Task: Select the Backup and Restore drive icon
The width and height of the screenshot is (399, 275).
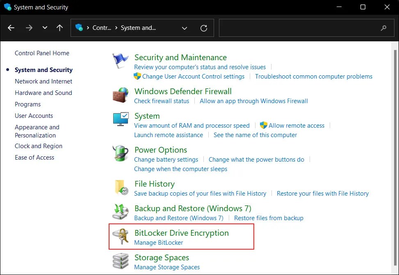Action: pyautogui.click(x=120, y=212)
